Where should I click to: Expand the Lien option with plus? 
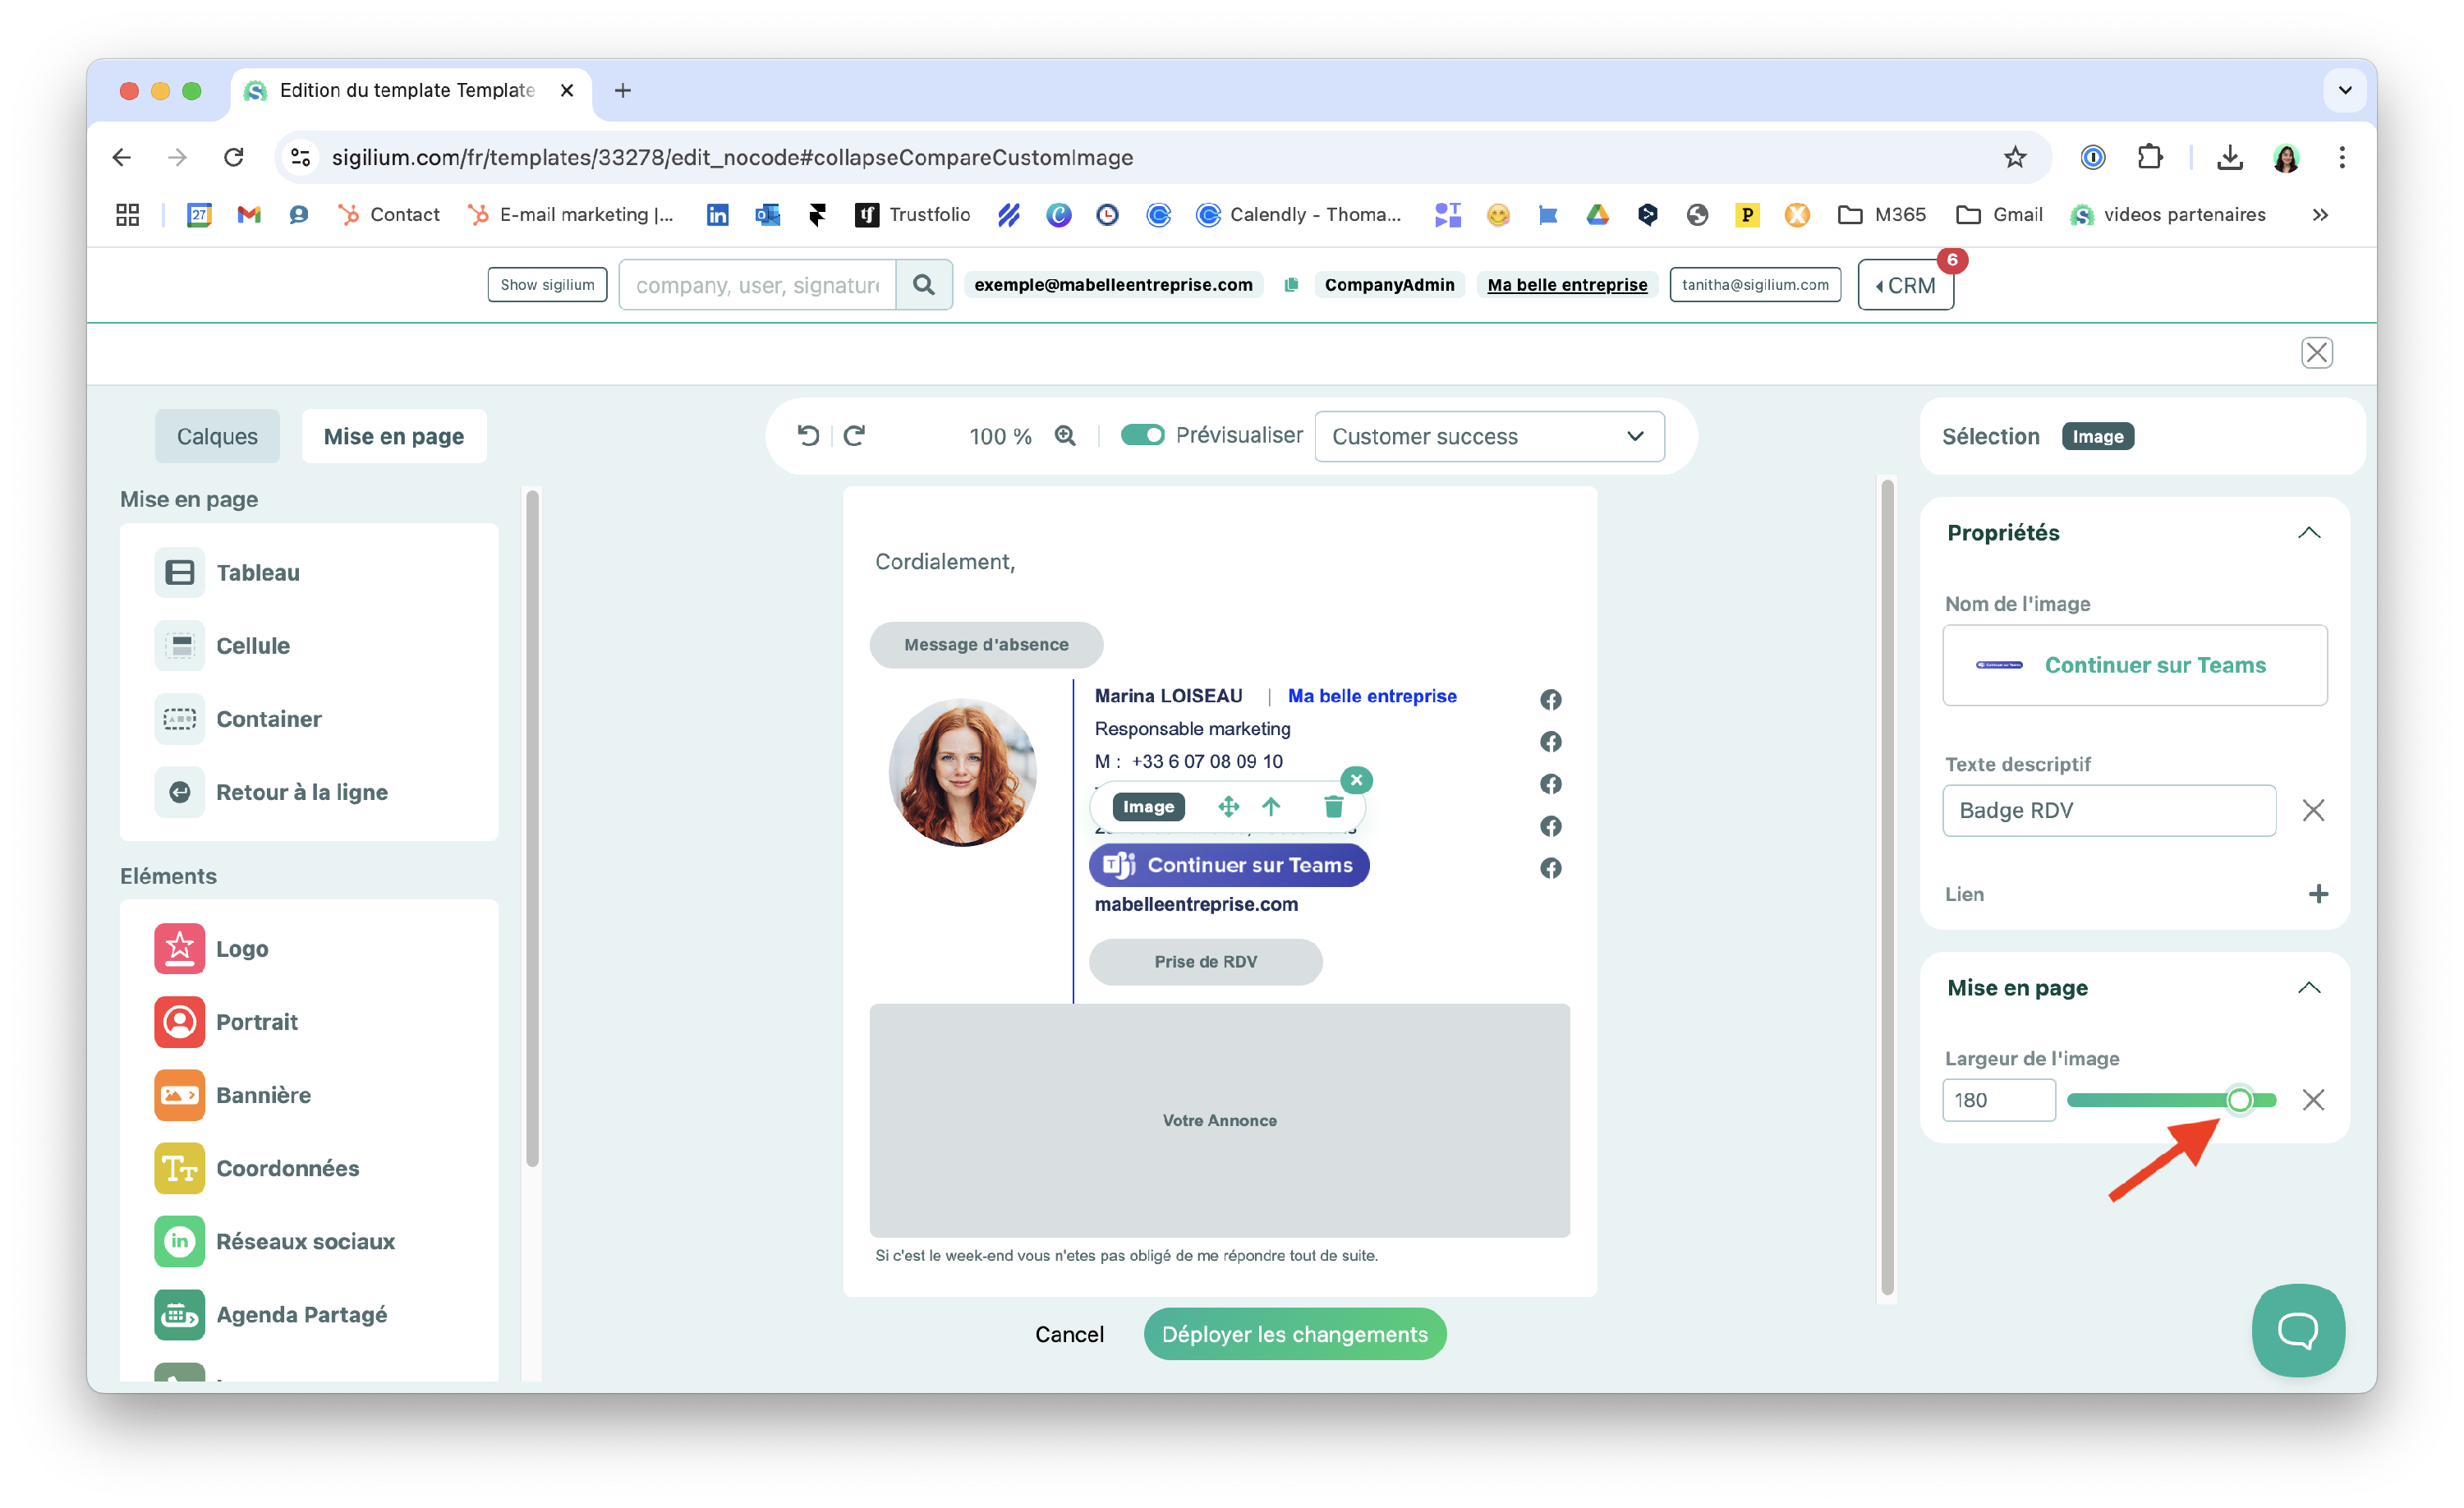coord(2318,894)
